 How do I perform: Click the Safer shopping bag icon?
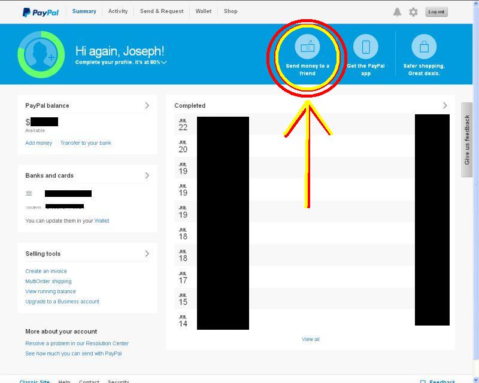(x=424, y=47)
